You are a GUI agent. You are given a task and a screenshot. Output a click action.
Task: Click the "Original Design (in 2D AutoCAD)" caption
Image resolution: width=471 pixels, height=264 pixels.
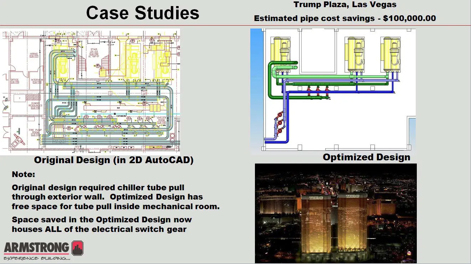(x=114, y=160)
